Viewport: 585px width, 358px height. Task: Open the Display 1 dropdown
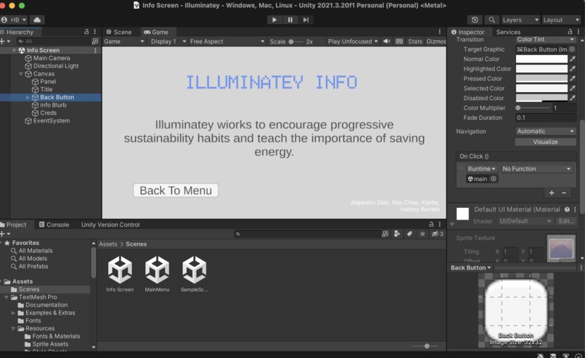(168, 41)
